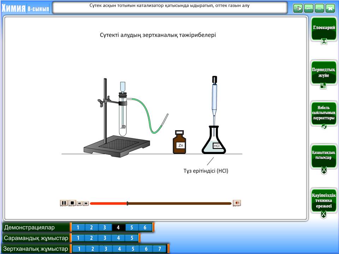Open Сарамандық жұмыстар item 4

click(118, 238)
